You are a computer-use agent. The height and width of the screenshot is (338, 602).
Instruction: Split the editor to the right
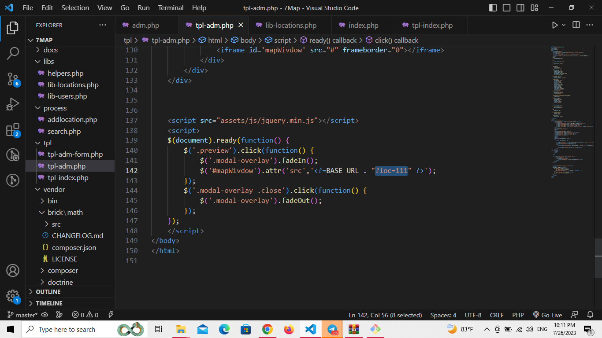(576, 25)
